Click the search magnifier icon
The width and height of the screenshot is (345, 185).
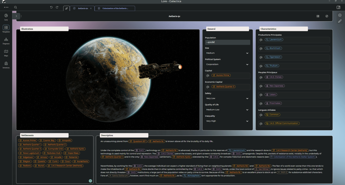click(15, 7)
